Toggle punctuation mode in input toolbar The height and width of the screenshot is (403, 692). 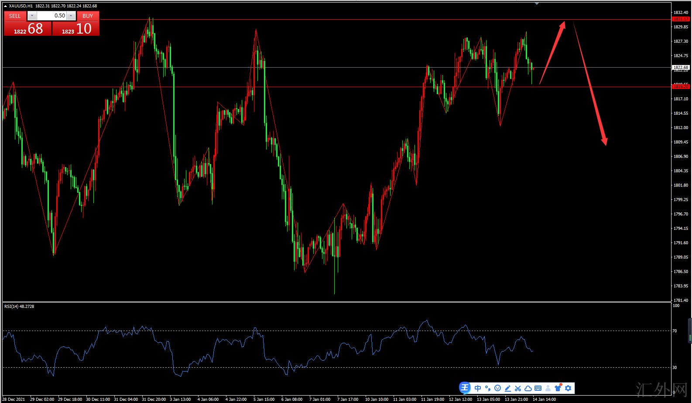point(487,388)
